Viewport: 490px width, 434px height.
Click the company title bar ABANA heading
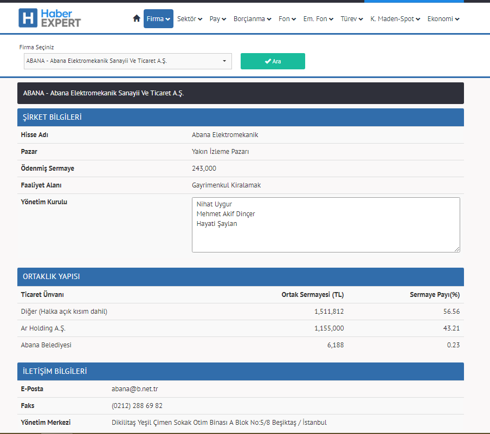(x=241, y=93)
